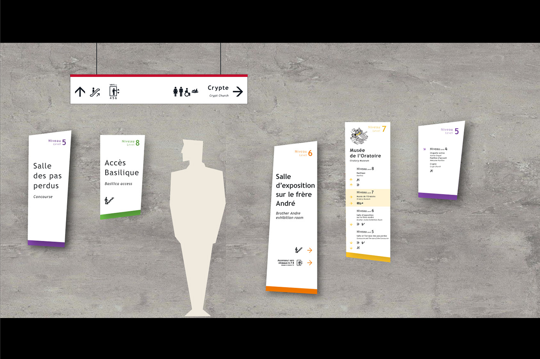The image size is (540, 359).
Task: Click the right arrow beside Crypte
Action: pos(238,92)
